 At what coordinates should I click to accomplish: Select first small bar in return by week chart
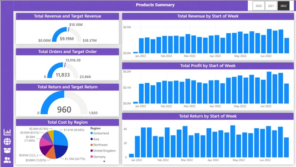pyautogui.click(x=132, y=156)
